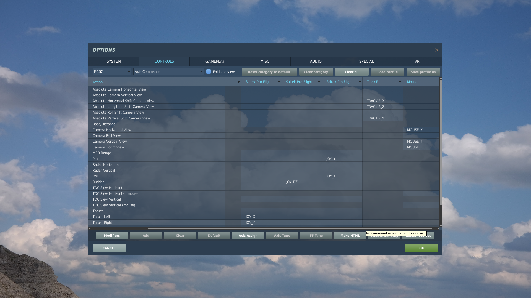
Task: Select the Radar Horizontal action row
Action: point(157,165)
